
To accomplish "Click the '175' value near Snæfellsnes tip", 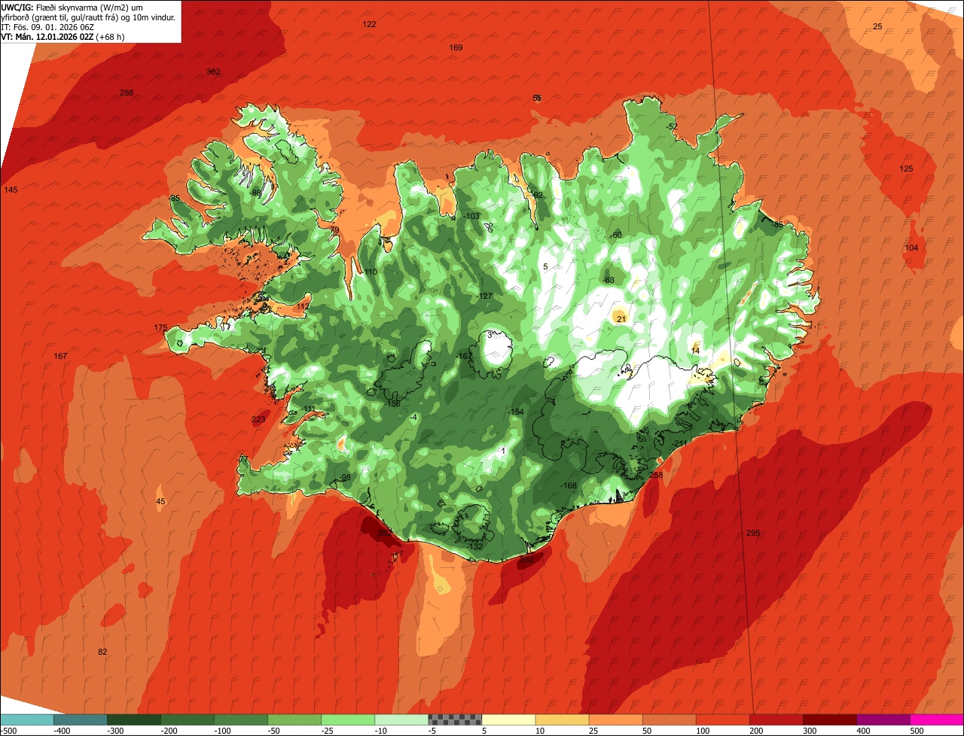I will [x=160, y=328].
